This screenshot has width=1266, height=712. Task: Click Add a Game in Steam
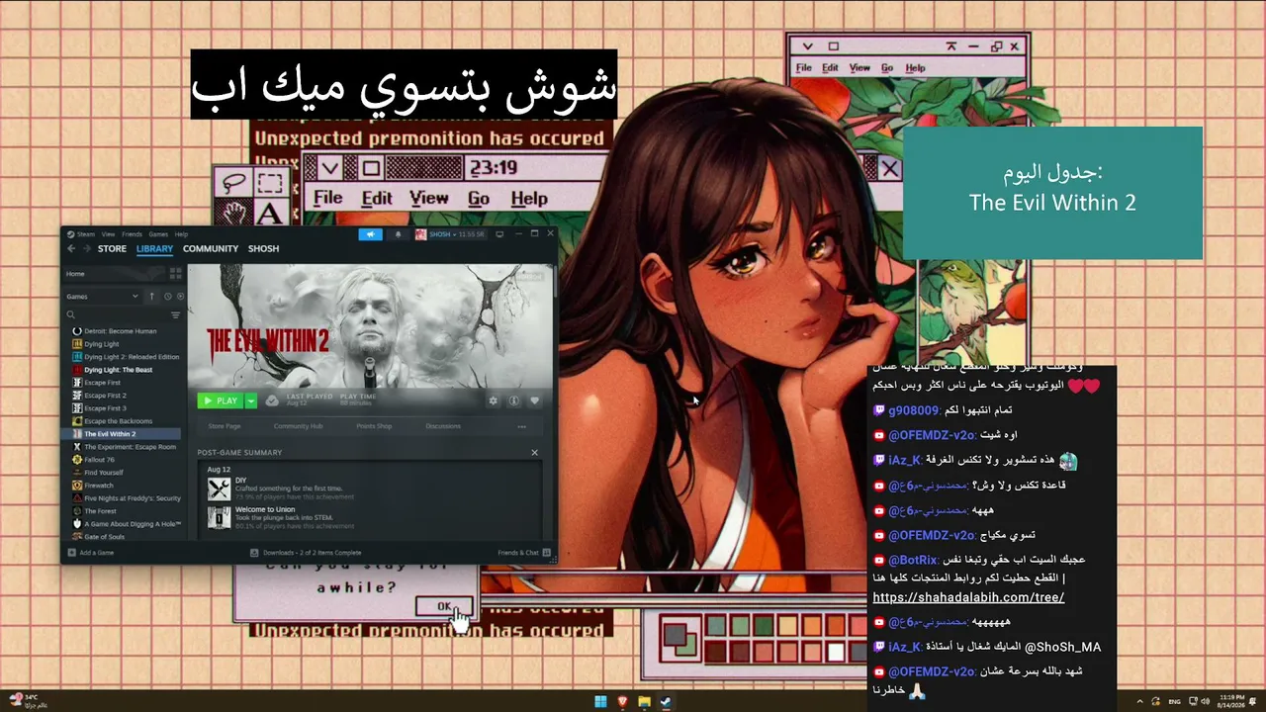point(91,553)
